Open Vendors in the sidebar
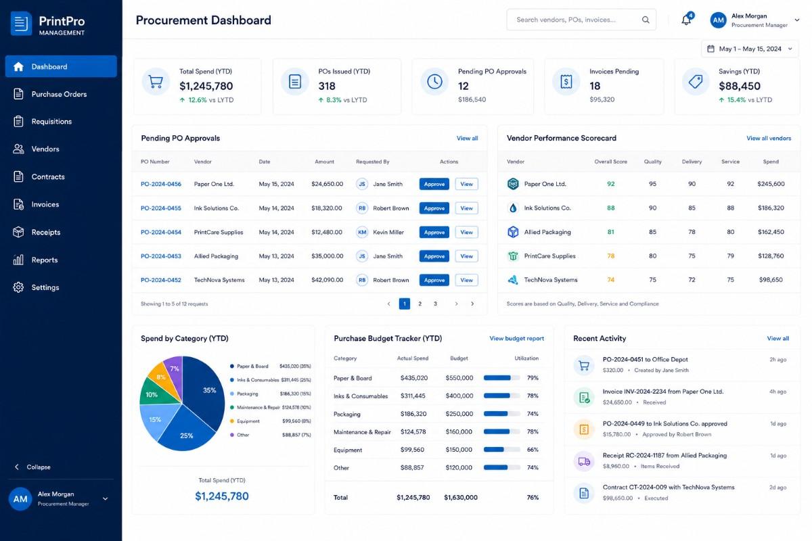The image size is (812, 541). tap(61, 149)
